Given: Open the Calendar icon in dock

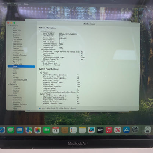Looking at the screenshot, I should [x=56, y=130].
